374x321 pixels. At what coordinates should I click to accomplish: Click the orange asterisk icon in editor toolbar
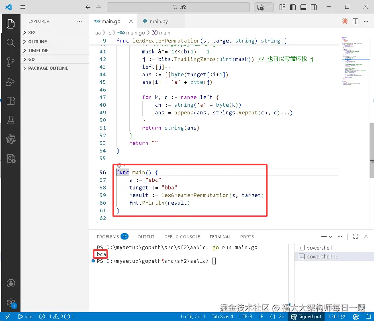(345, 21)
